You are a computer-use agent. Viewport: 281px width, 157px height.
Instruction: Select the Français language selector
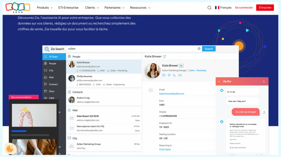223,8
